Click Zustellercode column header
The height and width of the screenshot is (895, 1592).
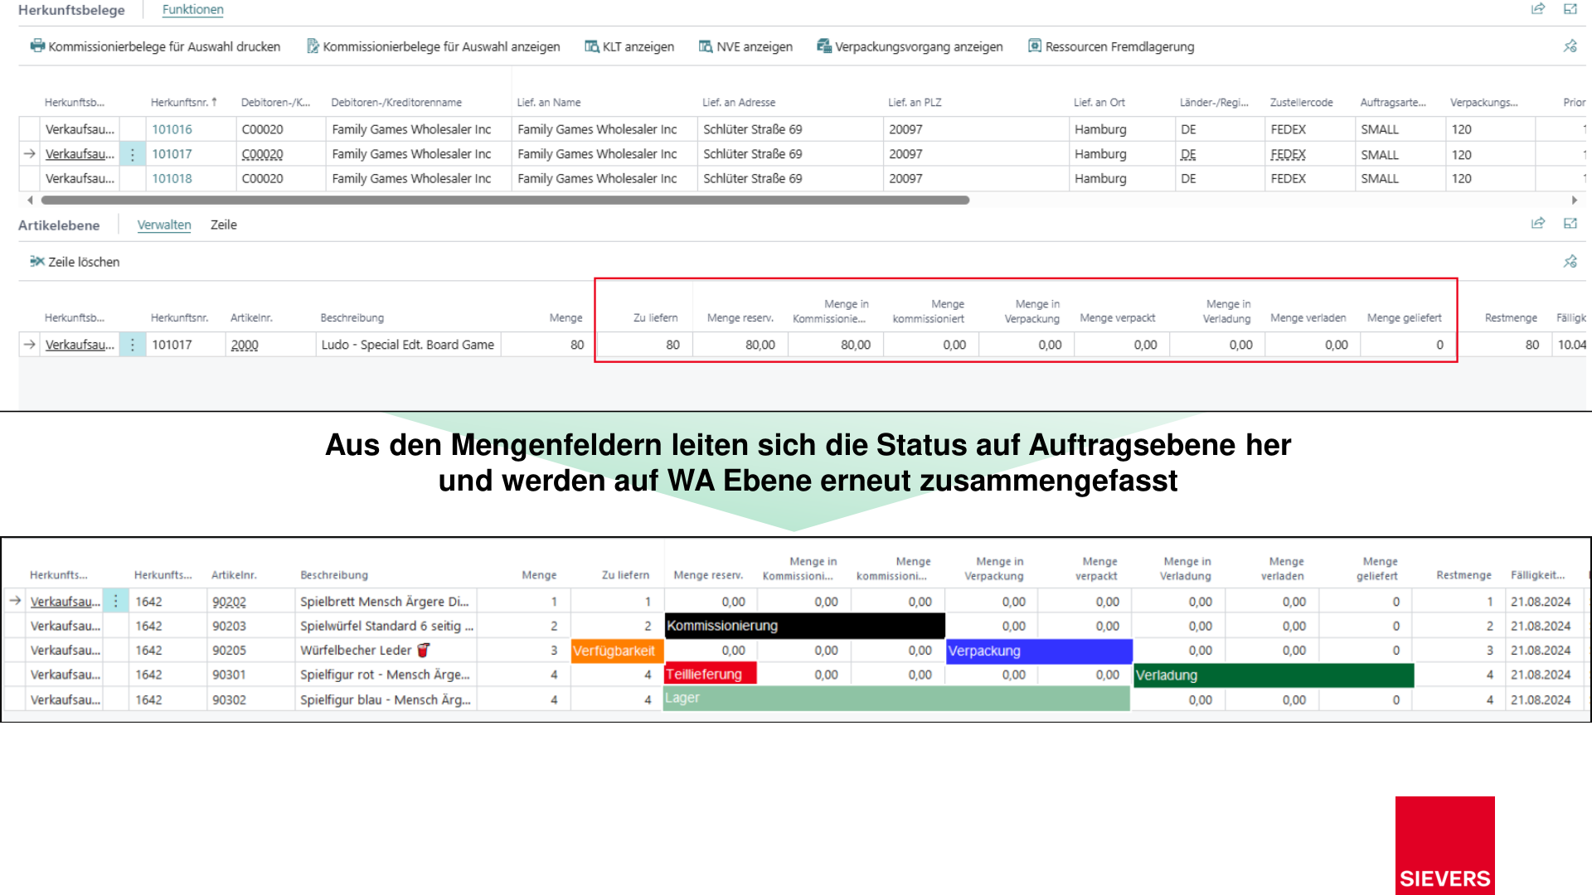click(x=1301, y=103)
